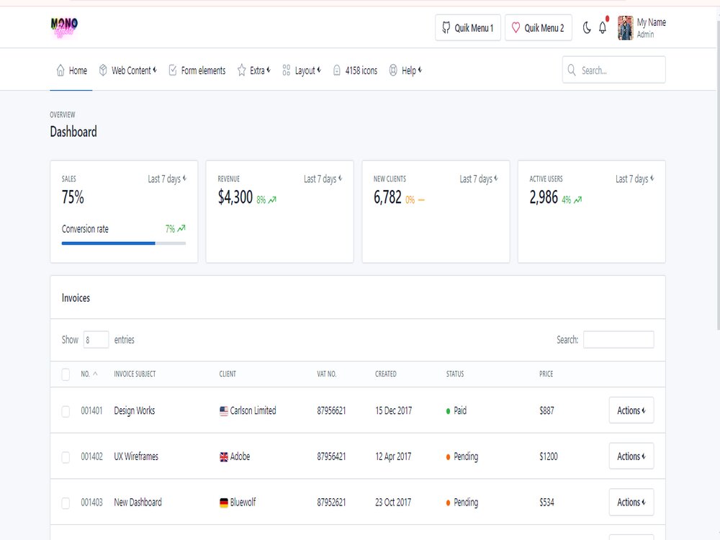Focus the invoices Search: field
The height and width of the screenshot is (540, 720).
point(618,340)
